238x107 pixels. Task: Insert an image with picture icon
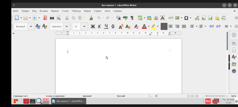tap(149, 18)
